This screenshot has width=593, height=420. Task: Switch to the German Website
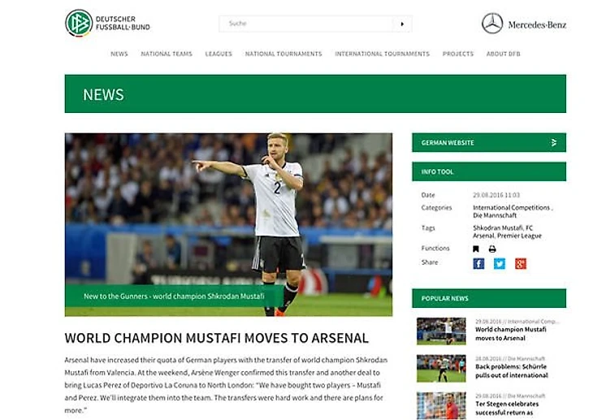pyautogui.click(x=489, y=142)
